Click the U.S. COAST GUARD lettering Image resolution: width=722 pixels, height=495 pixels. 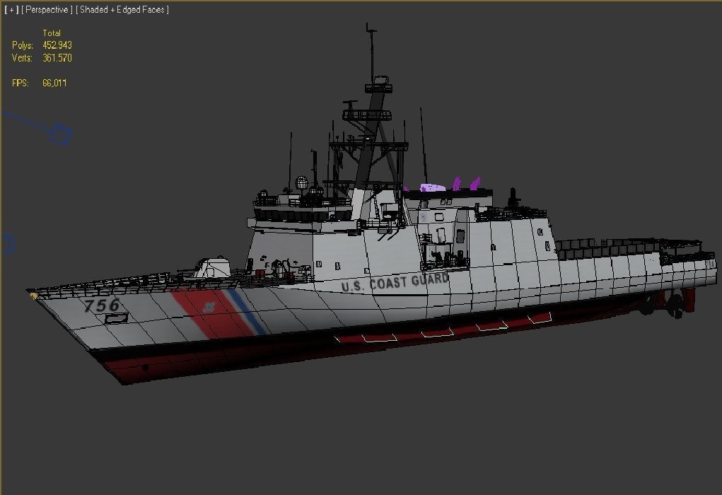click(x=396, y=281)
